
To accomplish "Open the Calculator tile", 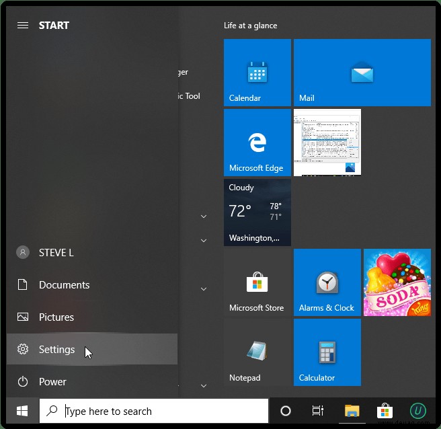I will point(327,352).
